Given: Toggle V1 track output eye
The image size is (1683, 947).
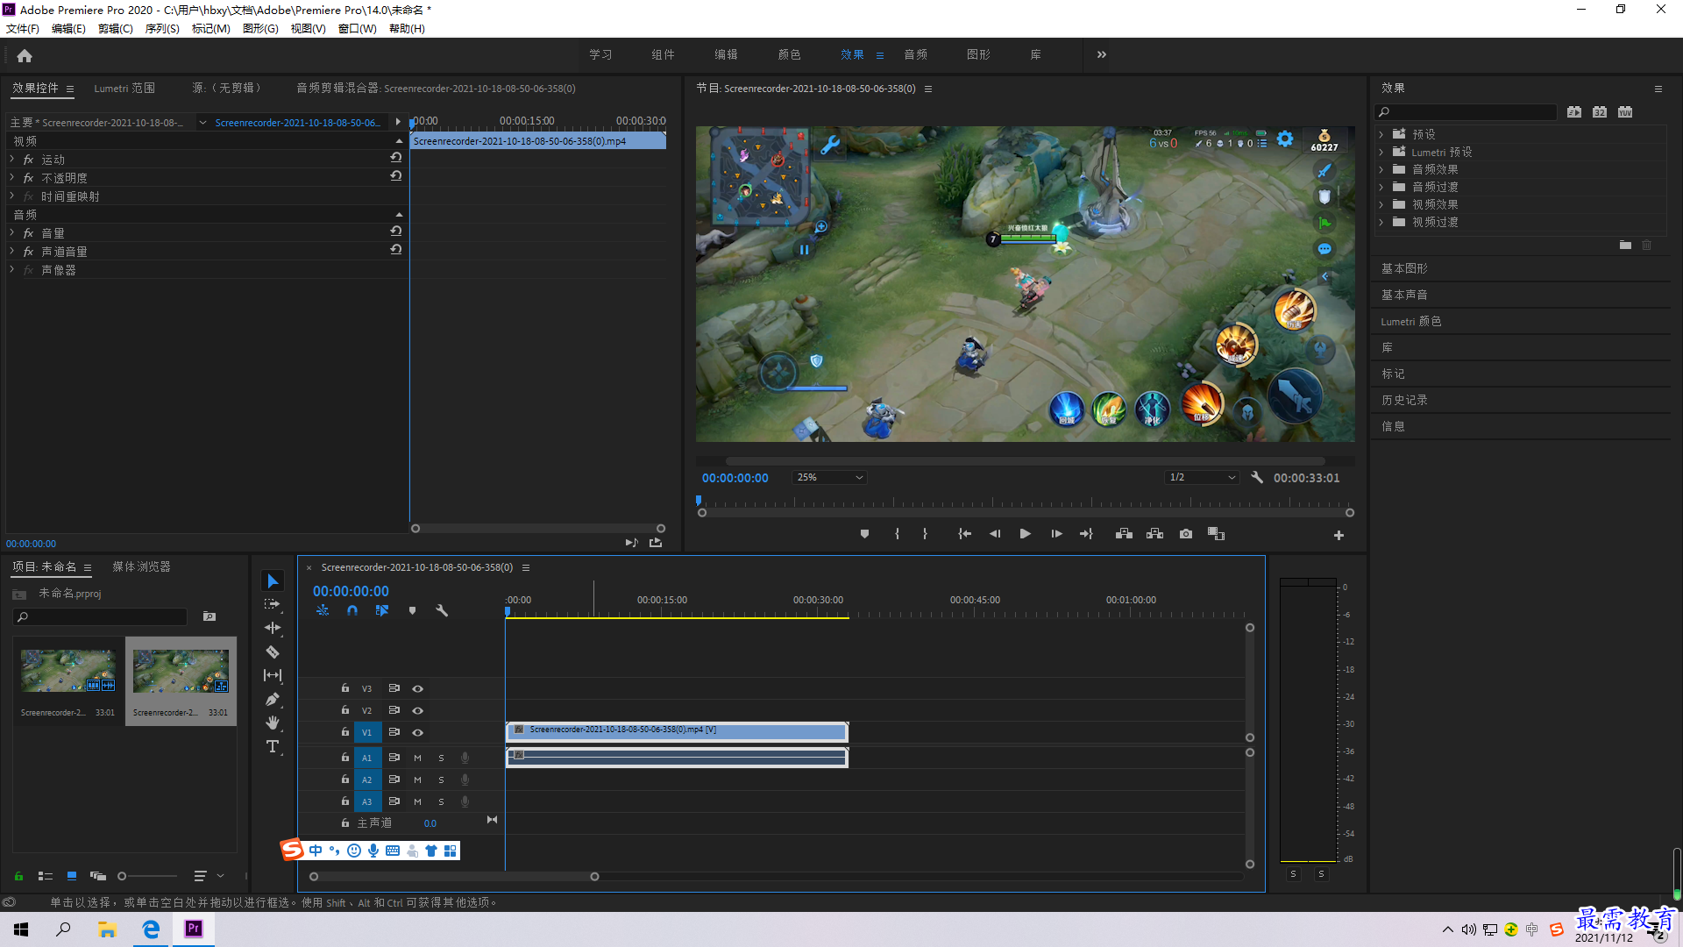Looking at the screenshot, I should point(418,732).
